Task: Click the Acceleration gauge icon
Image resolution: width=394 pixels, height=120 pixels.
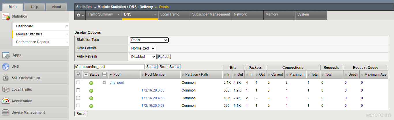Action: coord(6,101)
